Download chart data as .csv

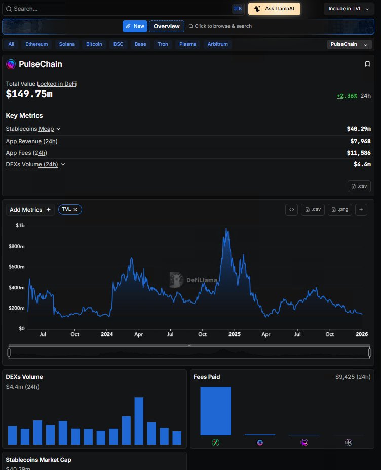[x=313, y=210]
